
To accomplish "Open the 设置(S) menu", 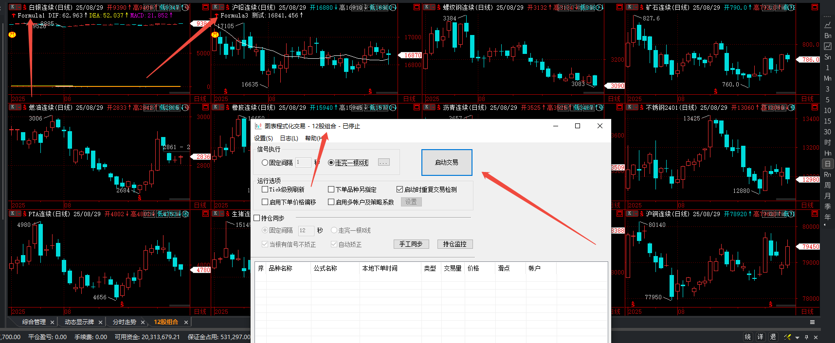I will click(x=264, y=138).
